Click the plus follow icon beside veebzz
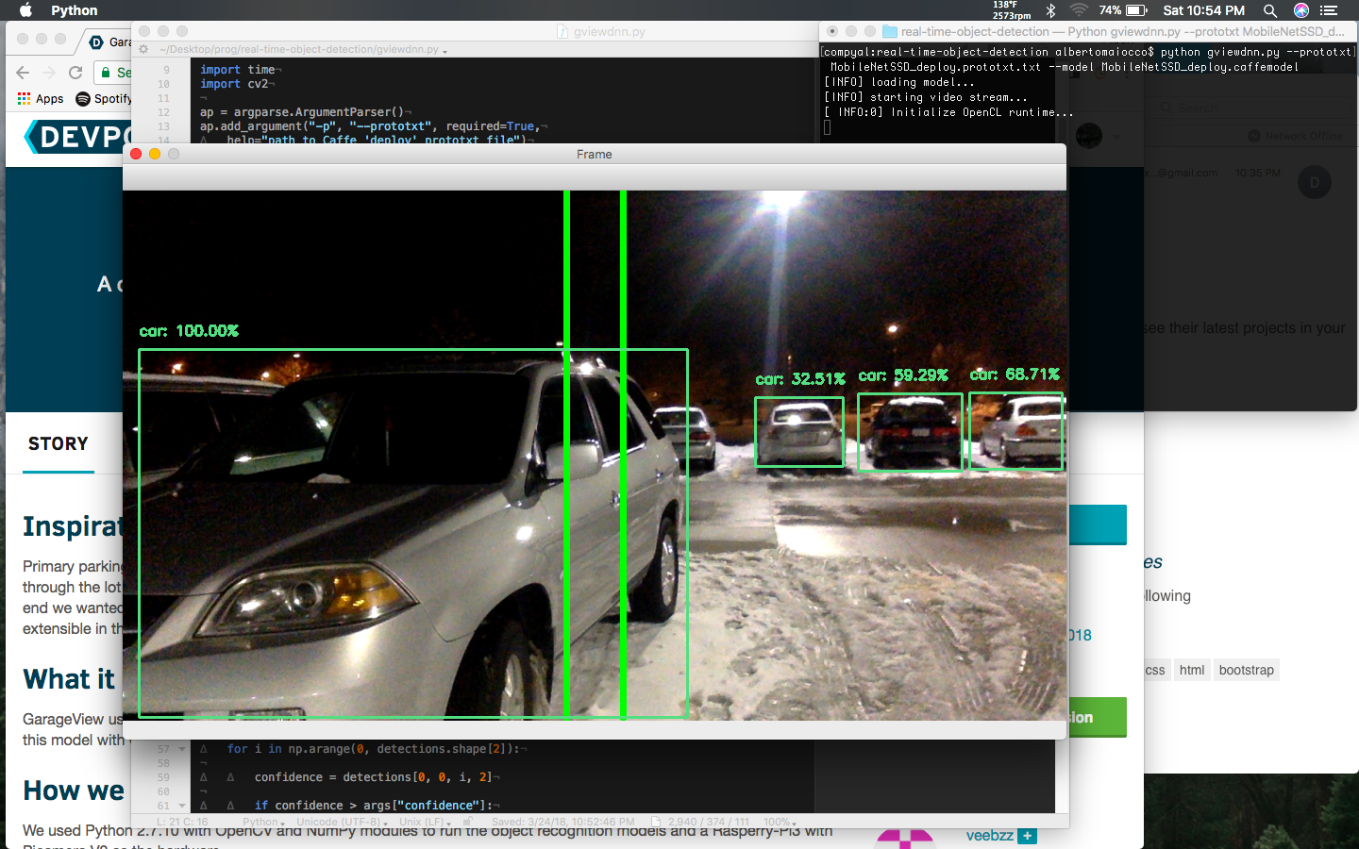The height and width of the screenshot is (849, 1359). coord(1028,836)
